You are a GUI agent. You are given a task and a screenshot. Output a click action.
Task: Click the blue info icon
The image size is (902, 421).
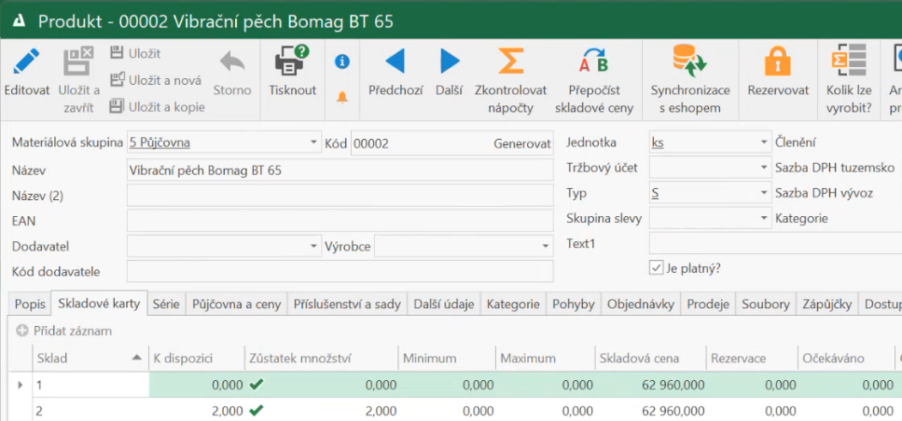342,61
